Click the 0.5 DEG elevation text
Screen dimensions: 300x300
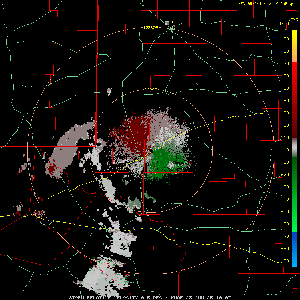tap(152, 298)
